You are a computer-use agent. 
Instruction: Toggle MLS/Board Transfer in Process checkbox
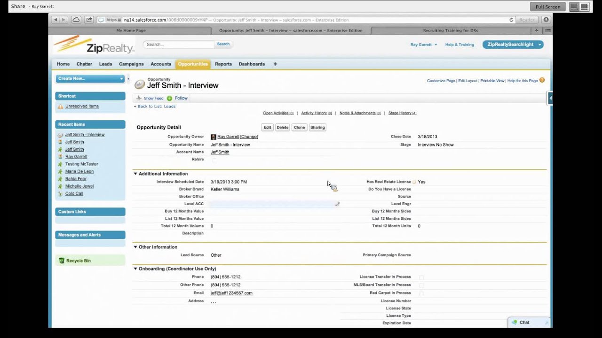(421, 285)
